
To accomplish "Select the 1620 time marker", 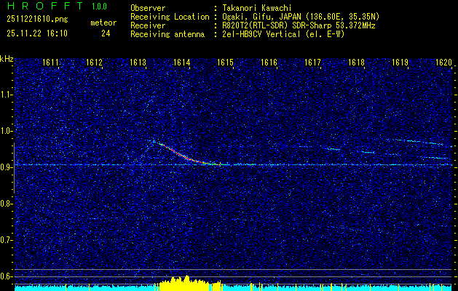I will pos(443,63).
